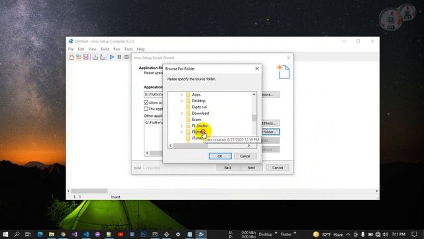The width and height of the screenshot is (424, 239).
Task: Click the Script Wizard Cancel button
Action: coord(278,168)
